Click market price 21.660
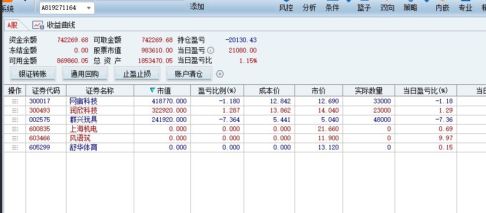 click(x=328, y=129)
